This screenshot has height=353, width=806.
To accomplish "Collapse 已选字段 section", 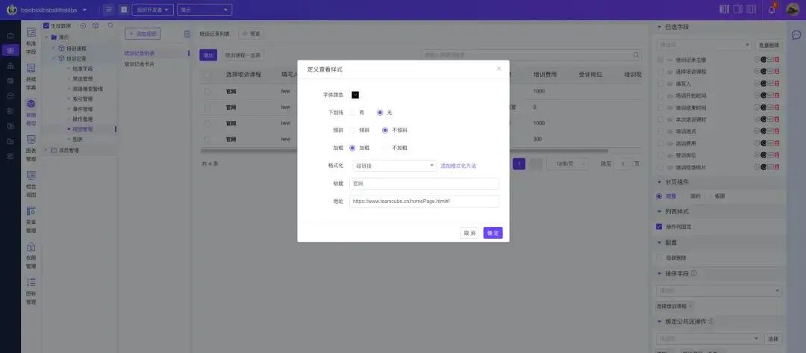I will point(660,27).
